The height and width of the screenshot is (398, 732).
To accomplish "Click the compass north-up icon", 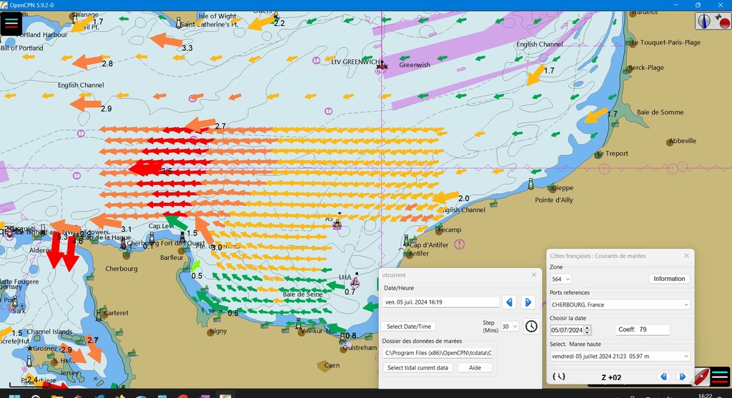I will pos(704,21).
